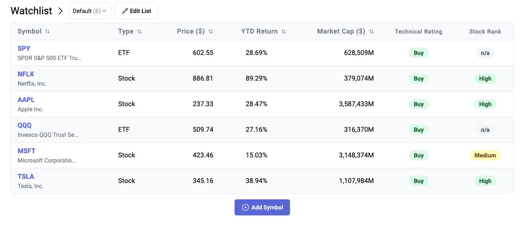Open the QQQ ticker link

[x=24, y=125]
